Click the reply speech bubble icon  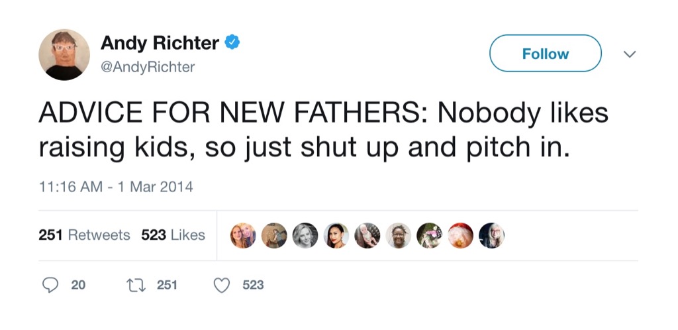click(51, 285)
